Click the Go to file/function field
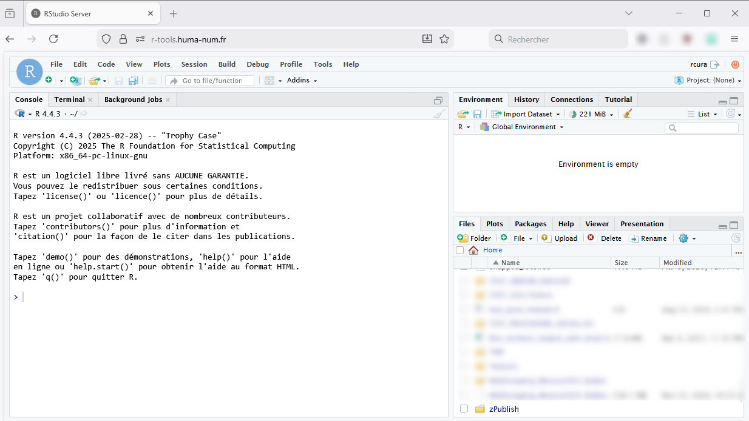The height and width of the screenshot is (421, 749). pos(211,81)
